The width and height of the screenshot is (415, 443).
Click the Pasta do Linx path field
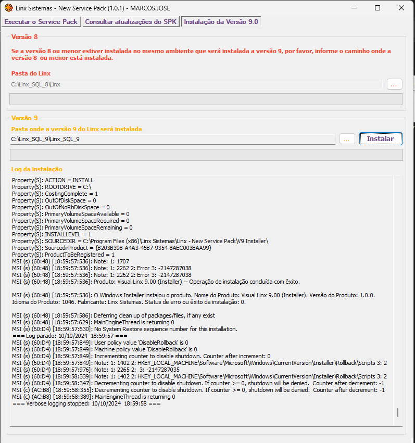(196, 84)
